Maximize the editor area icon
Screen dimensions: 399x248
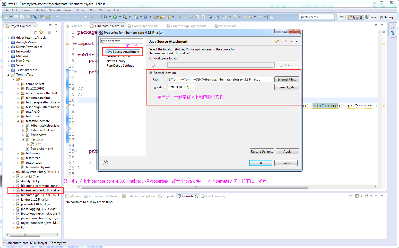[382, 25]
